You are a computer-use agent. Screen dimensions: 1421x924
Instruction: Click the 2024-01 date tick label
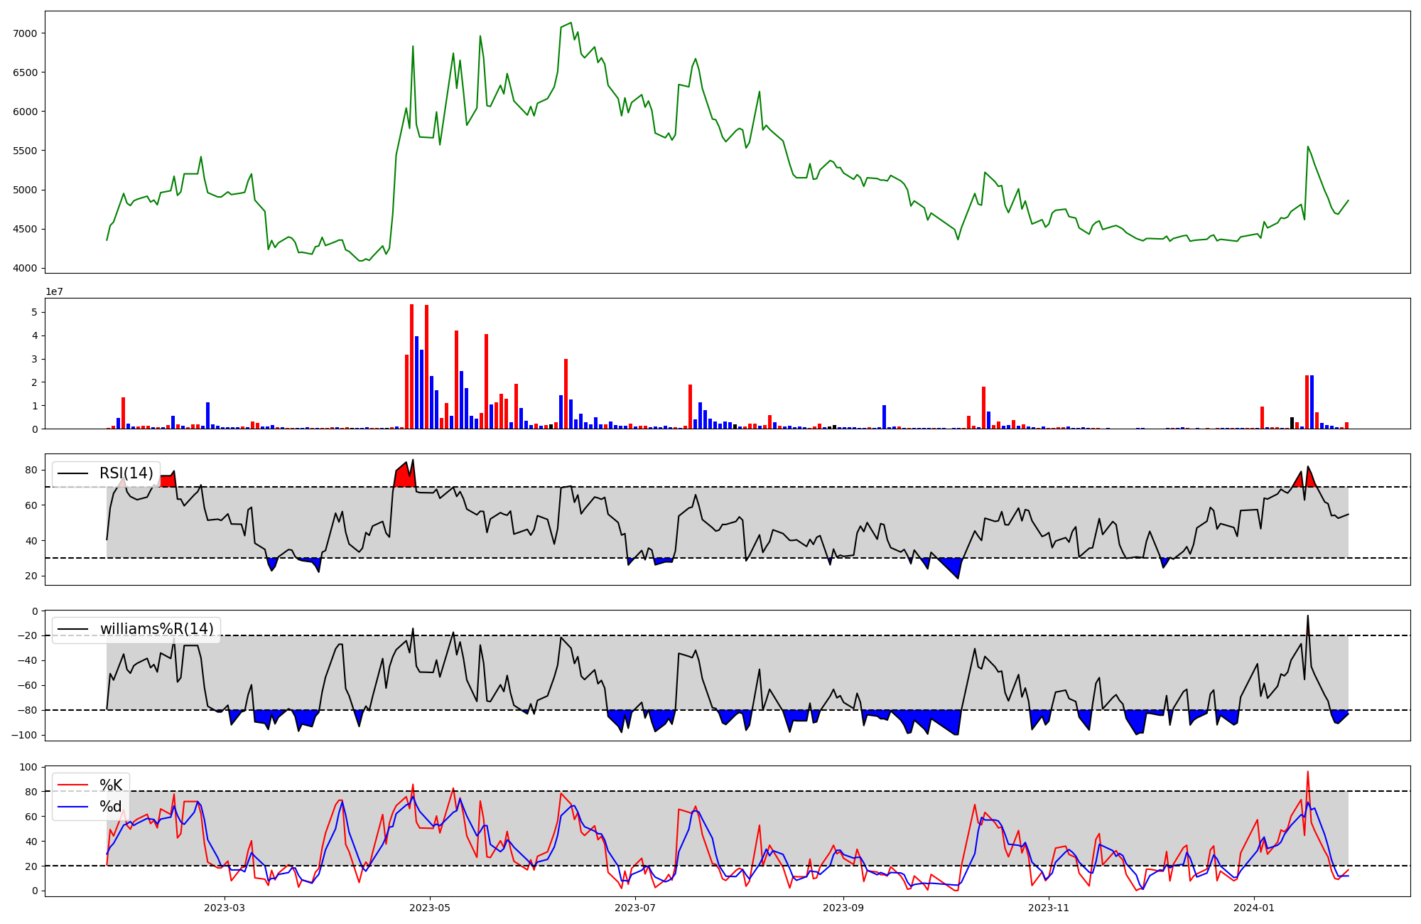pos(1253,908)
